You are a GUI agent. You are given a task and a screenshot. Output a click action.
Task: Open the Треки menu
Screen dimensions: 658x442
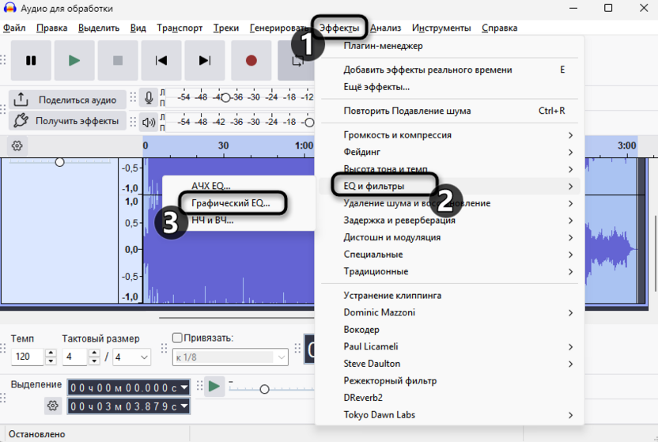coord(225,28)
